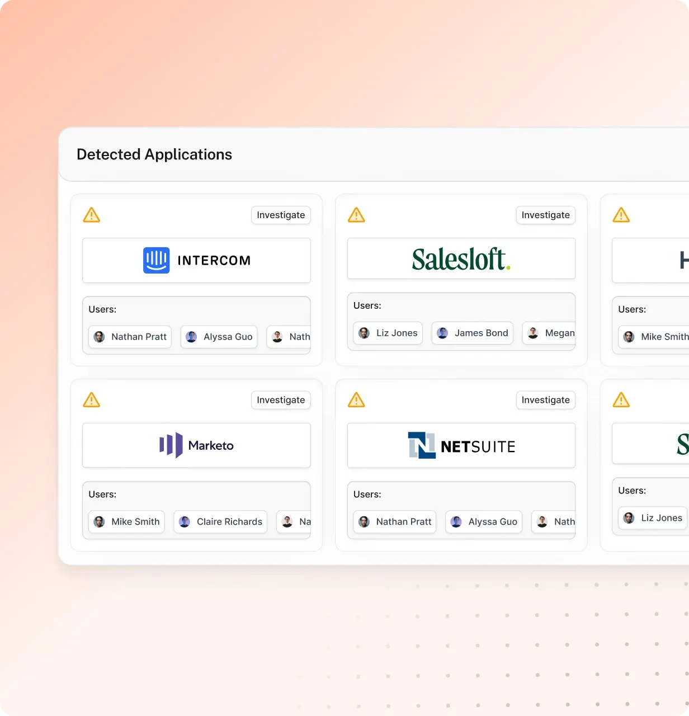Click the warning icon above the Mike Smith card

point(621,215)
